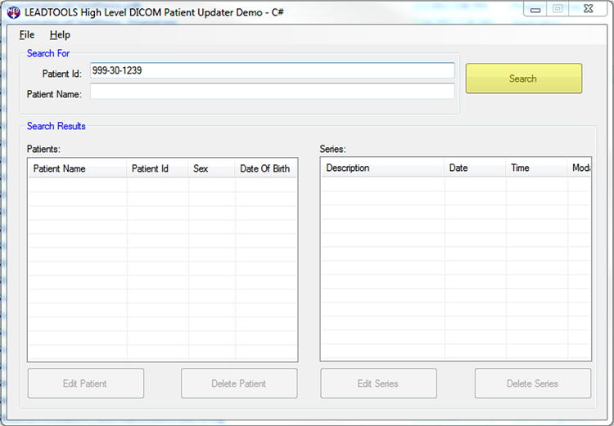
Task: Click the Patient Name text box
Action: tap(272, 92)
